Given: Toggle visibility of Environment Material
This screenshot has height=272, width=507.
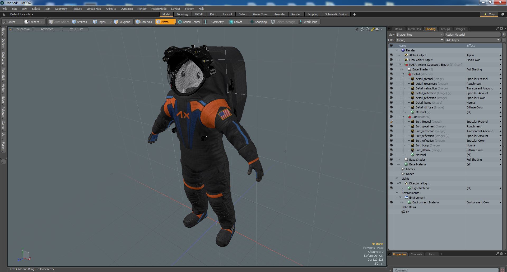Looking at the screenshot, I should tap(391, 202).
